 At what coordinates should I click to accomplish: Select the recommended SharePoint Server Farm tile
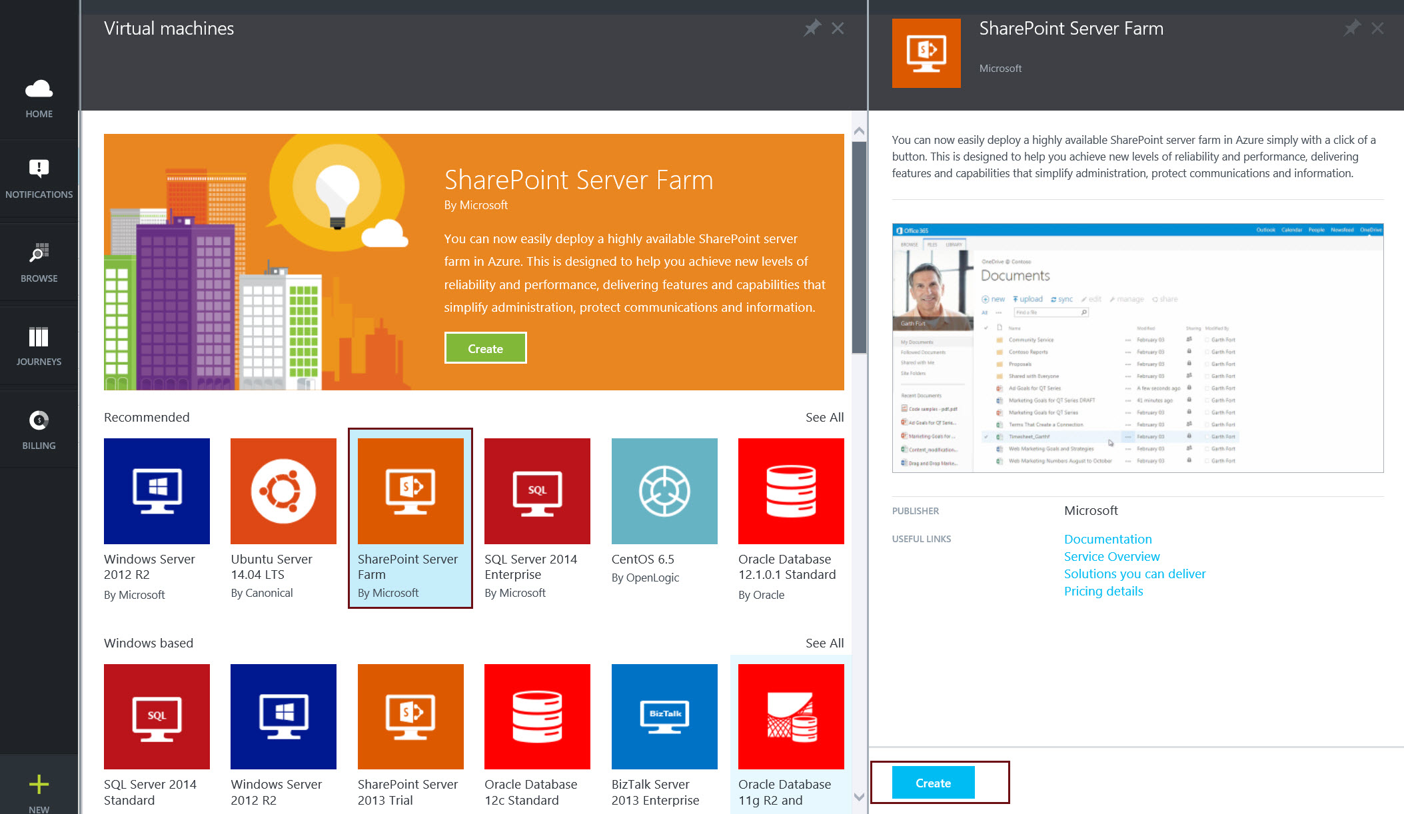pos(410,518)
